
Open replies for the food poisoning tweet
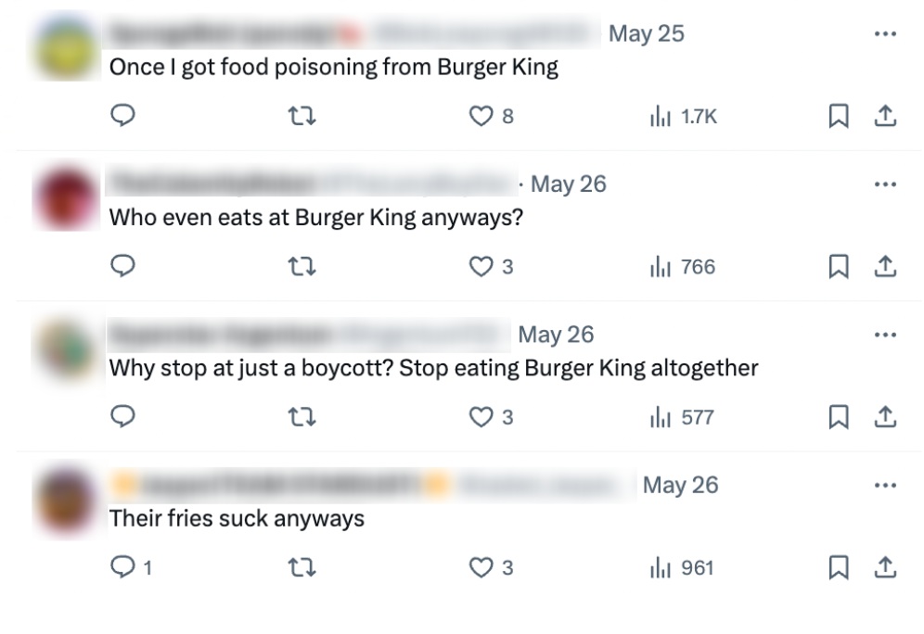click(x=122, y=116)
